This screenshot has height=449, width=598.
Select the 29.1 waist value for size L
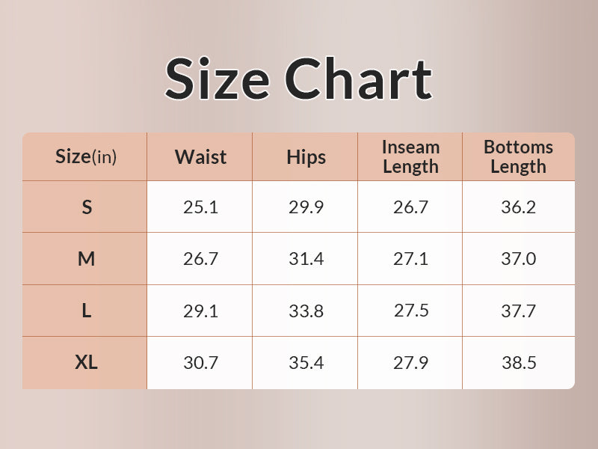pyautogui.click(x=200, y=311)
